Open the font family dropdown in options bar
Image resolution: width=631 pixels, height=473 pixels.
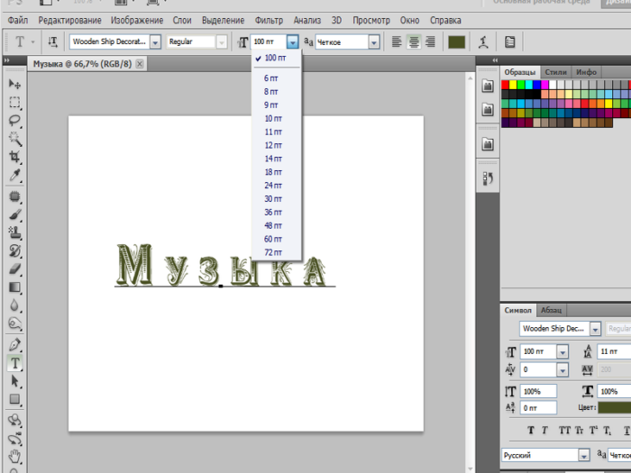[x=154, y=41]
